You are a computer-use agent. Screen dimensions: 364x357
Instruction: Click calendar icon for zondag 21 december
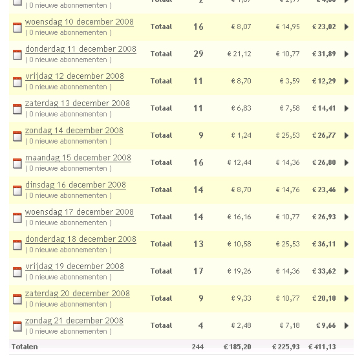[x=17, y=326]
